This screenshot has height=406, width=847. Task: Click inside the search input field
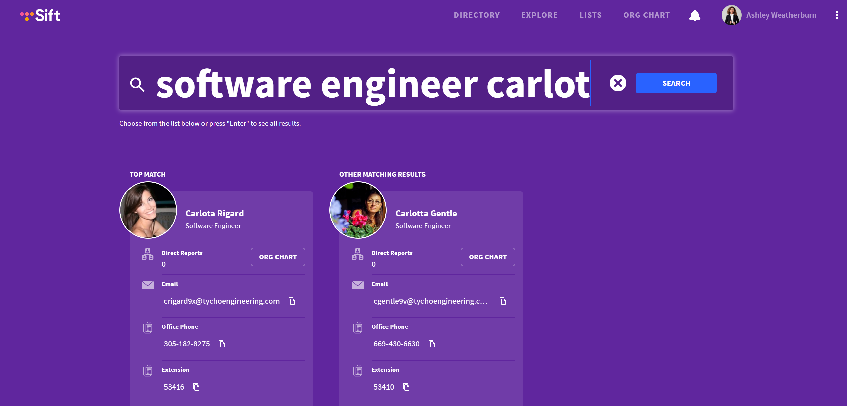pos(370,83)
